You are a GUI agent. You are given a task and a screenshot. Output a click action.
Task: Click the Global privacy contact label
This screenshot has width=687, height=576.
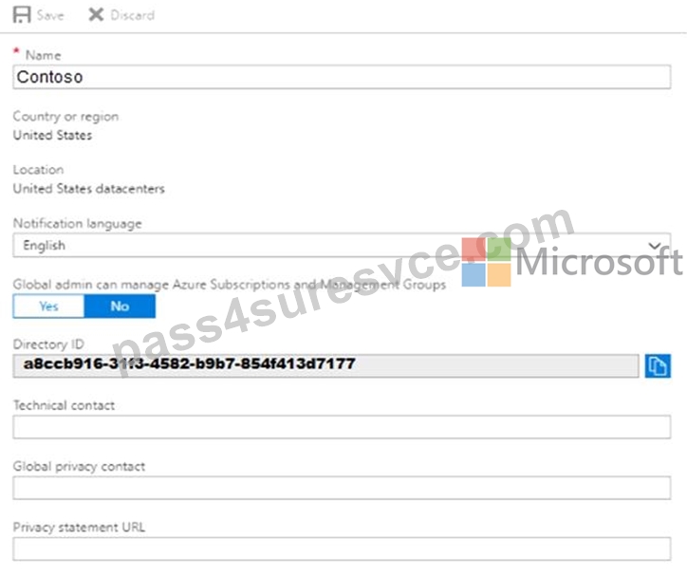click(x=79, y=466)
